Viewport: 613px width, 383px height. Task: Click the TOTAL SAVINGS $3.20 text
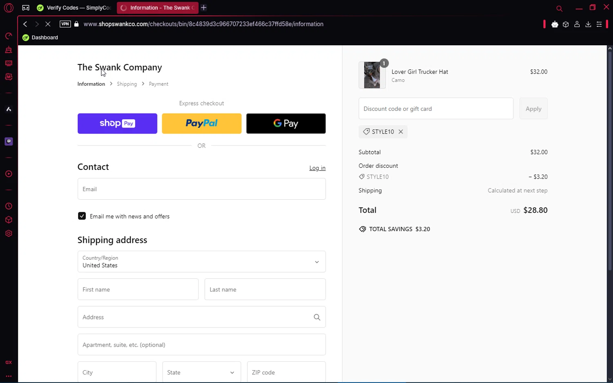tap(399, 229)
